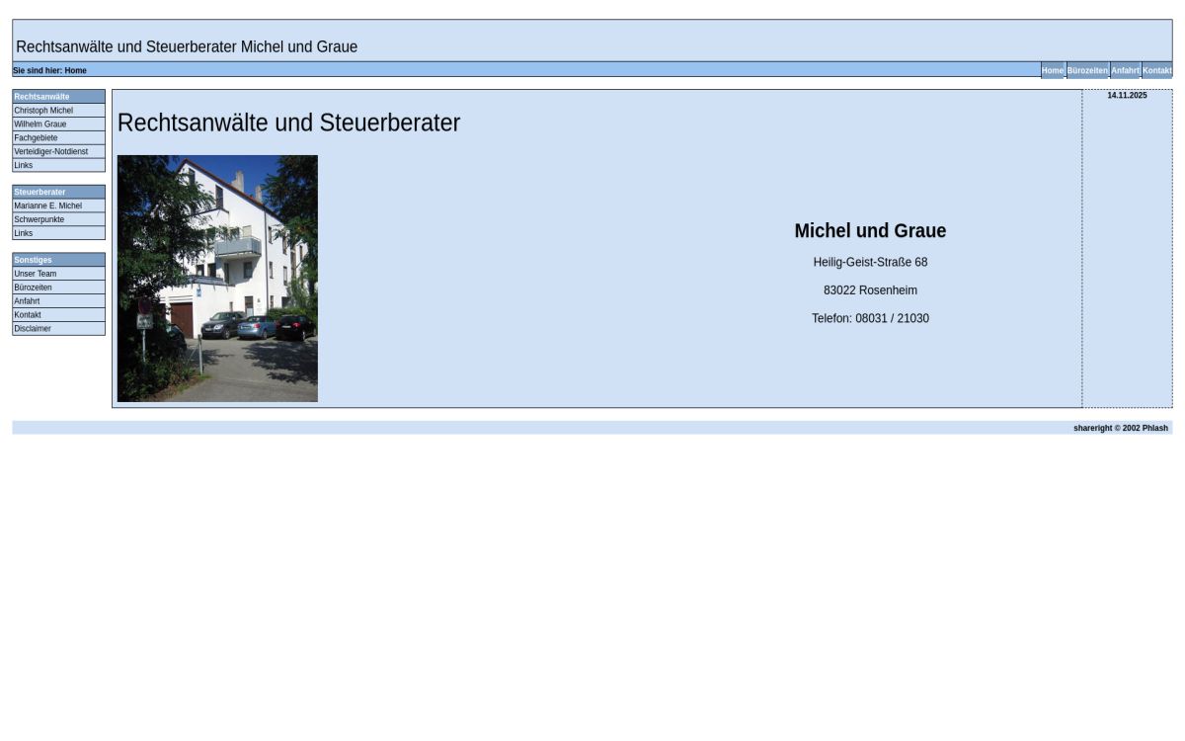View the Fachgebiete page
Screen dimensions: 1185x741
(36, 137)
